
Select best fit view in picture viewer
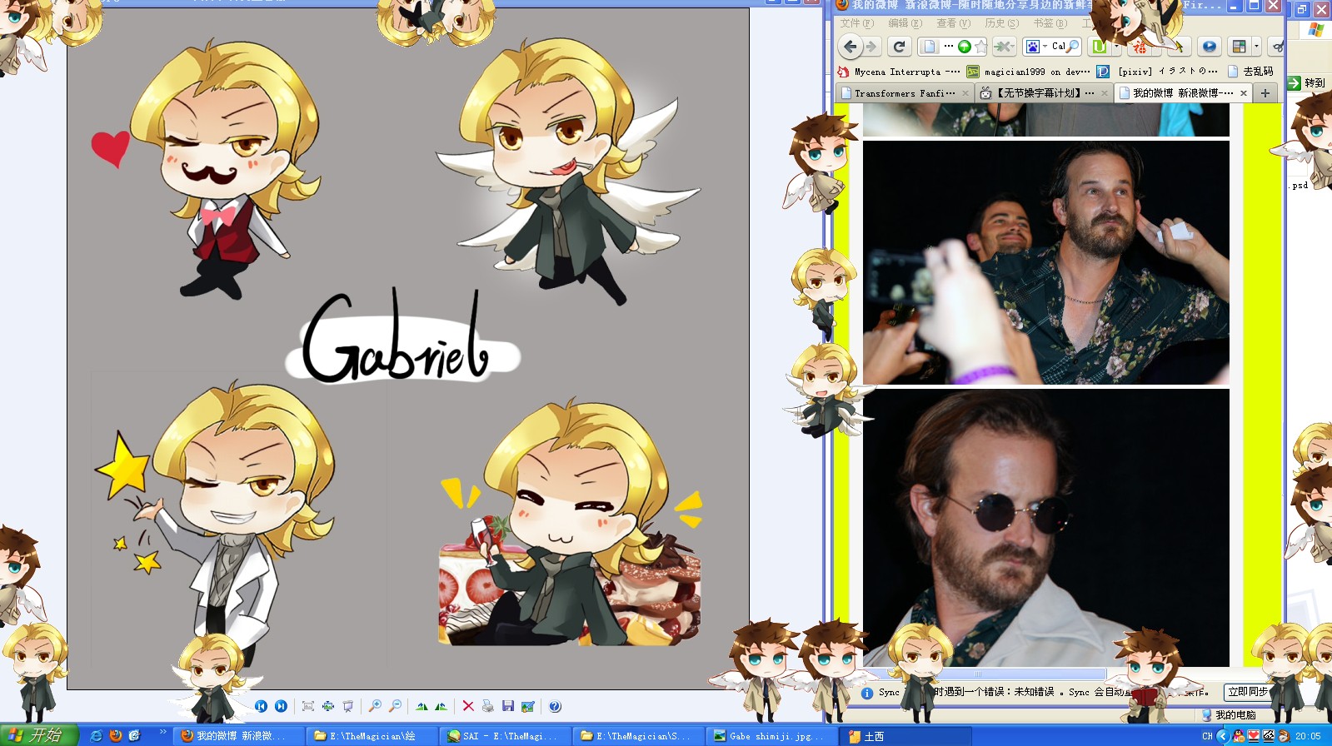click(x=307, y=706)
